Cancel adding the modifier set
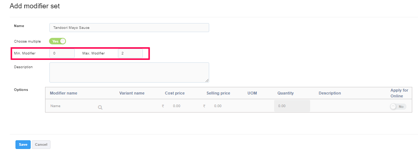This screenshot has height=154, width=418. (x=41, y=145)
